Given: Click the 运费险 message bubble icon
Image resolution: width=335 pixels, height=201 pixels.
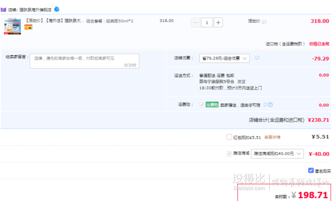Looking at the screenshot, I should tap(266, 105).
